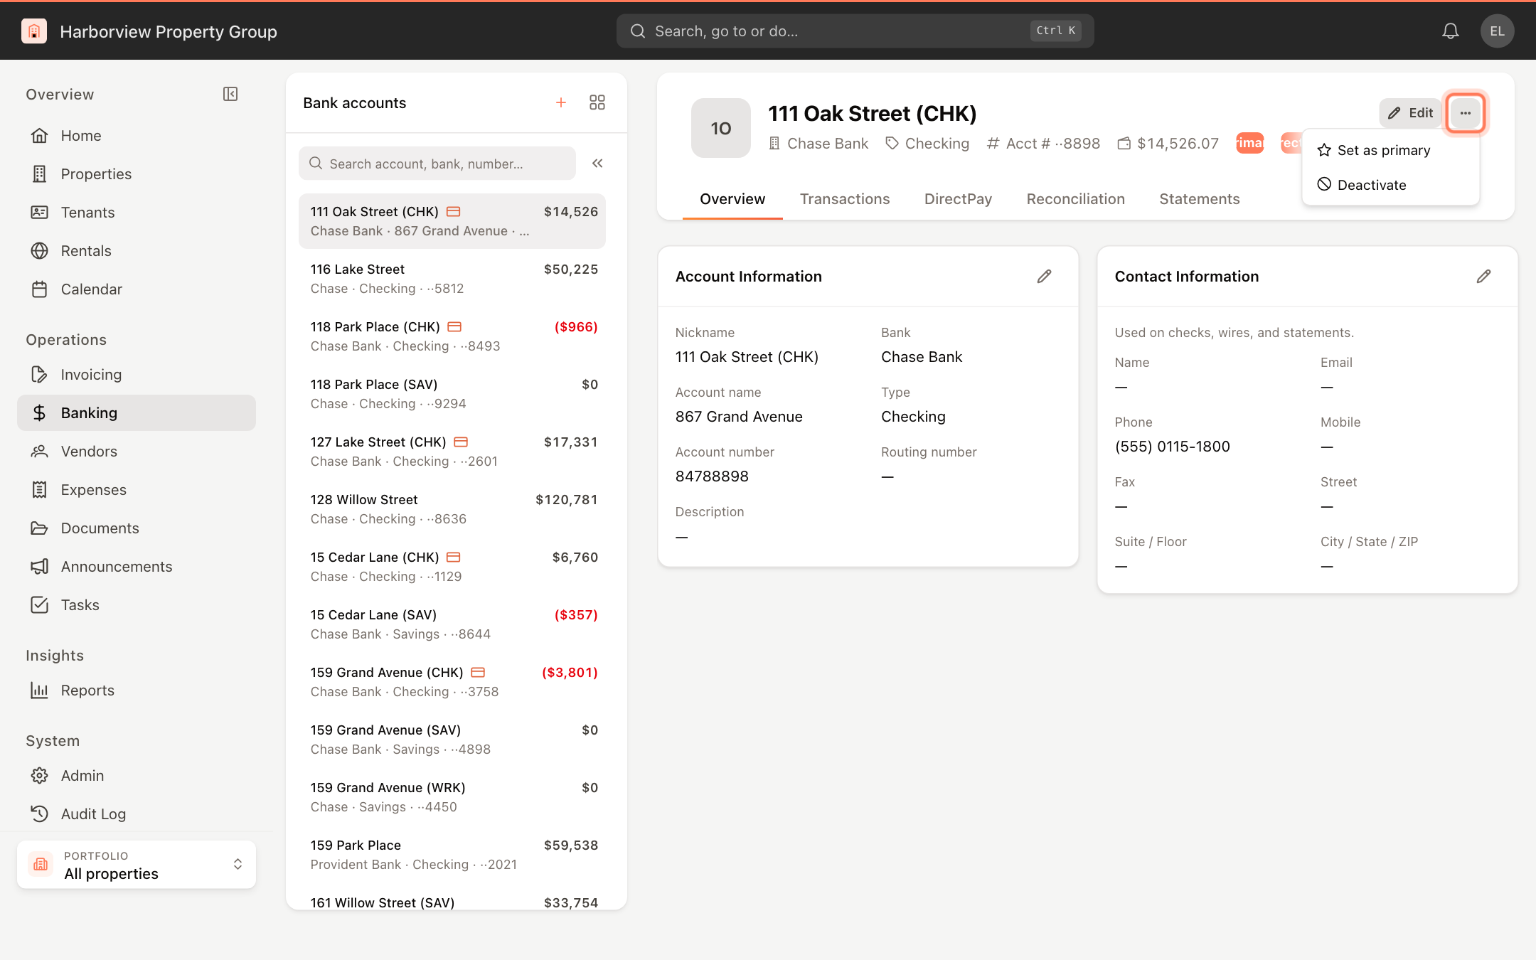The height and width of the screenshot is (960, 1536).
Task: Open Tasks from sidebar
Action: coord(137,605)
